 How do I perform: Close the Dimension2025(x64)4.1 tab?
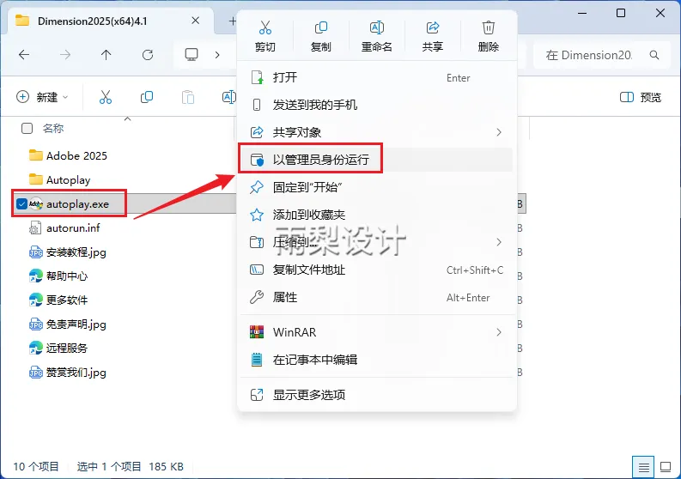click(x=196, y=21)
